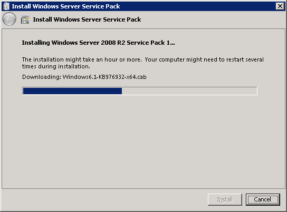Click the filled blue part of the progress bar

click(72, 91)
